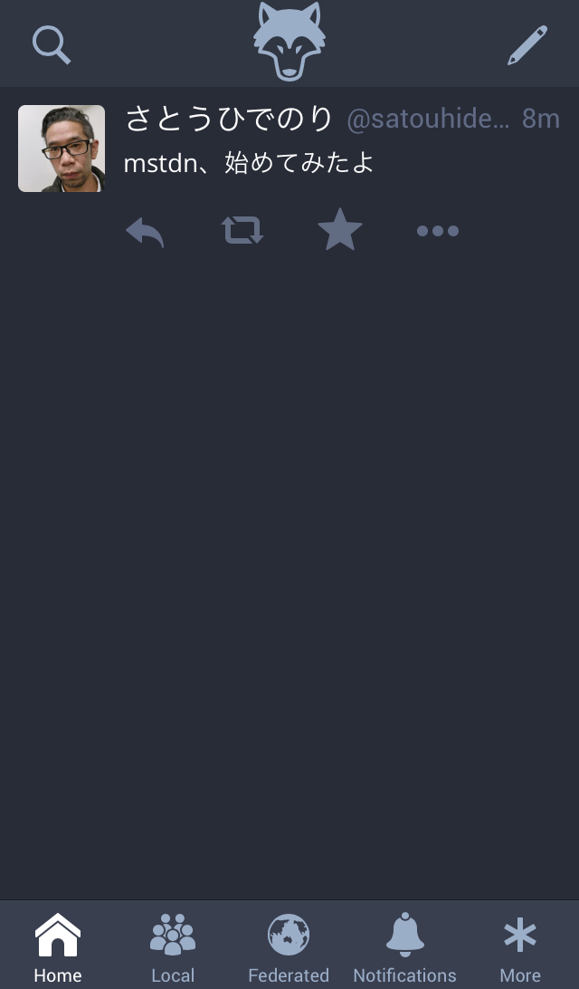This screenshot has height=989, width=579.
Task: Switch to the Local timeline tab
Action: (x=173, y=947)
